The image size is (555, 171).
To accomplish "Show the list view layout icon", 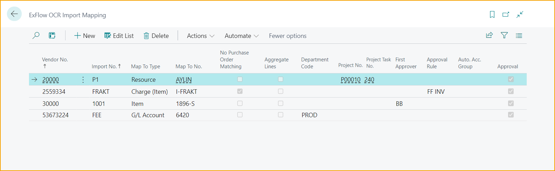I will 519,36.
